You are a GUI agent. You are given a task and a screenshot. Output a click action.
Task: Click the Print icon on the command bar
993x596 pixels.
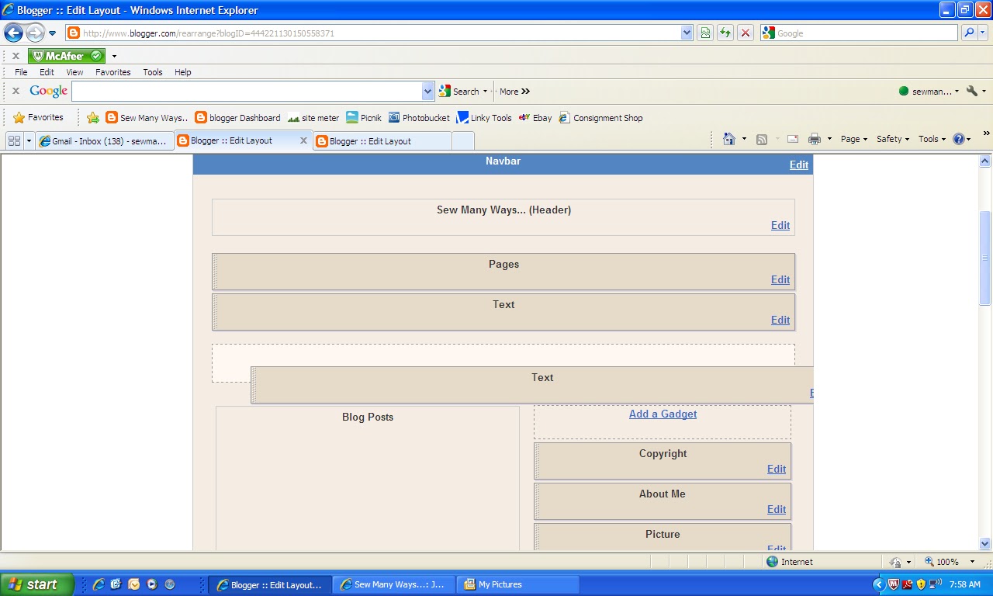click(815, 138)
